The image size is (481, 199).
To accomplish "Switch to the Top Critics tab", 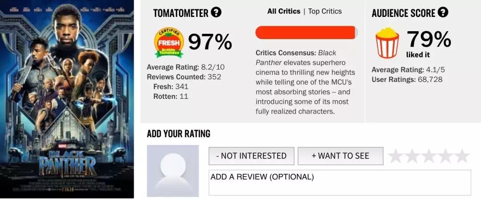I will pyautogui.click(x=325, y=12).
